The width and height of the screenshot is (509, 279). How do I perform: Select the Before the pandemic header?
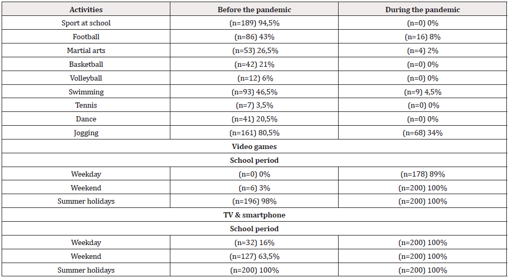(x=254, y=10)
